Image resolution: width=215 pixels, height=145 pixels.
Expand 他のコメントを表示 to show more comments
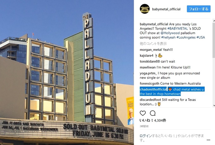[153, 44]
